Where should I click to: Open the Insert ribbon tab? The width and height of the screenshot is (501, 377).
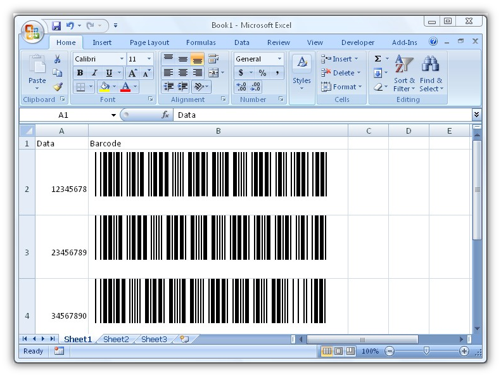click(102, 42)
